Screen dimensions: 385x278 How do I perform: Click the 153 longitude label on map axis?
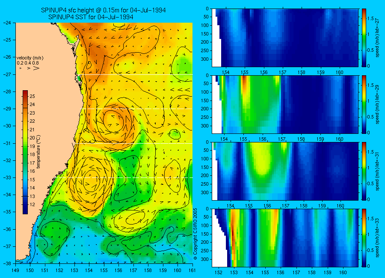[x=74, y=270]
